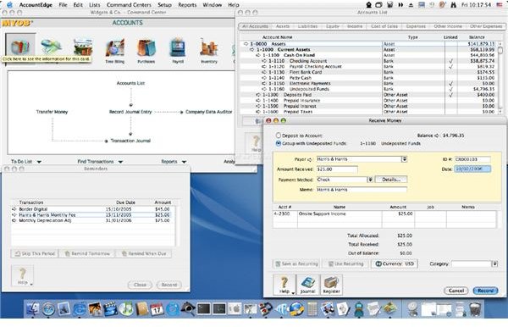Image resolution: width=508 pixels, height=327 pixels.
Task: Open the Reports dropdown in Command Center
Action: tap(174, 162)
